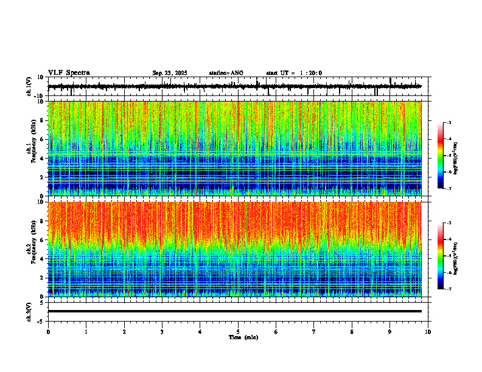482x372 pixels.
Task: Click the ch.1 spectrogram color scale bar
Action: pyautogui.click(x=441, y=156)
